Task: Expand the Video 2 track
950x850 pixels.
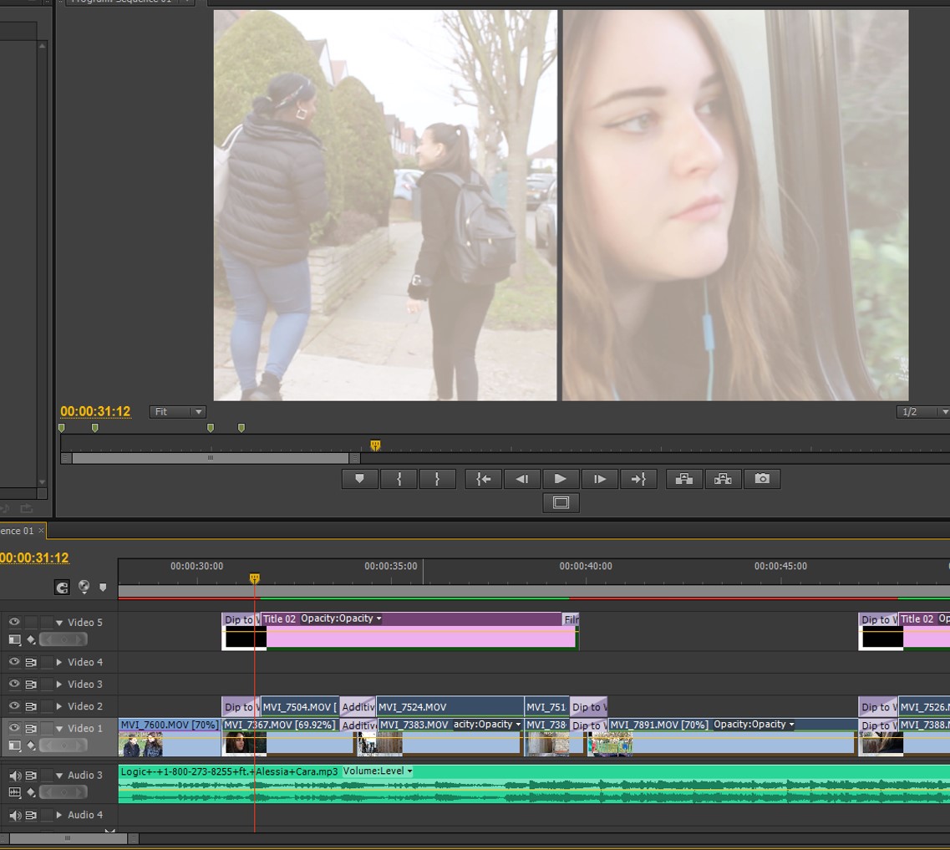Action: tap(59, 705)
